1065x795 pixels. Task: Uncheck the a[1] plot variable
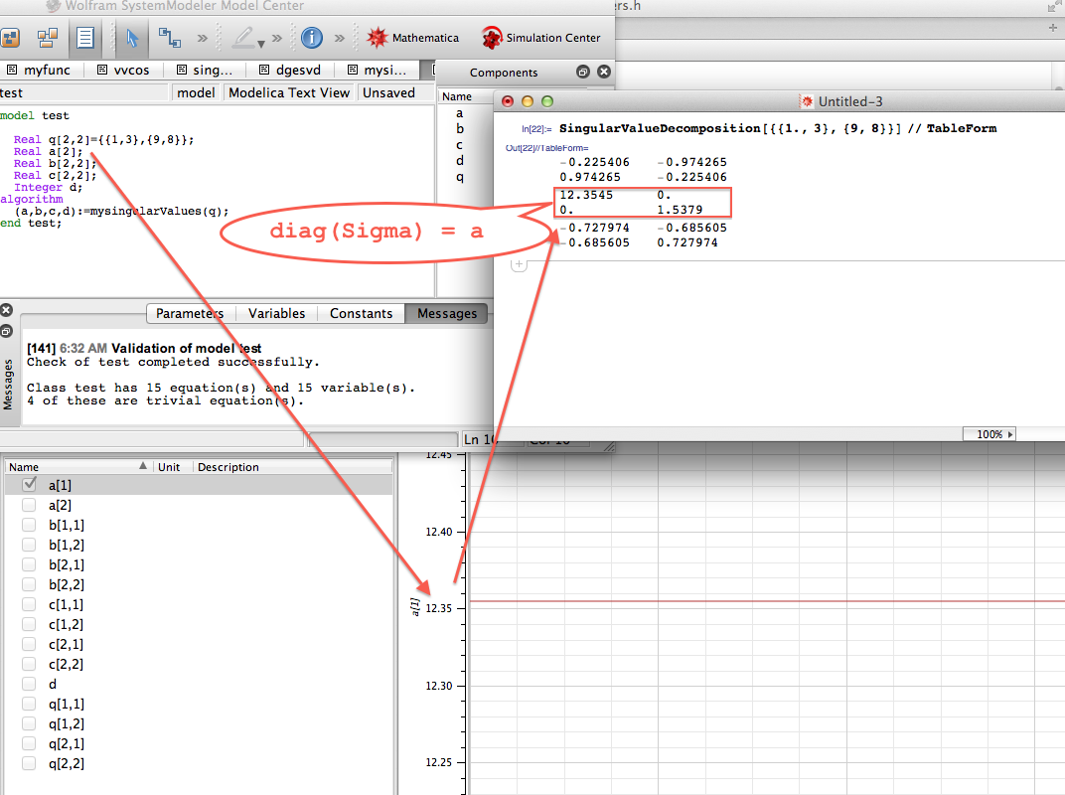pyautogui.click(x=29, y=485)
